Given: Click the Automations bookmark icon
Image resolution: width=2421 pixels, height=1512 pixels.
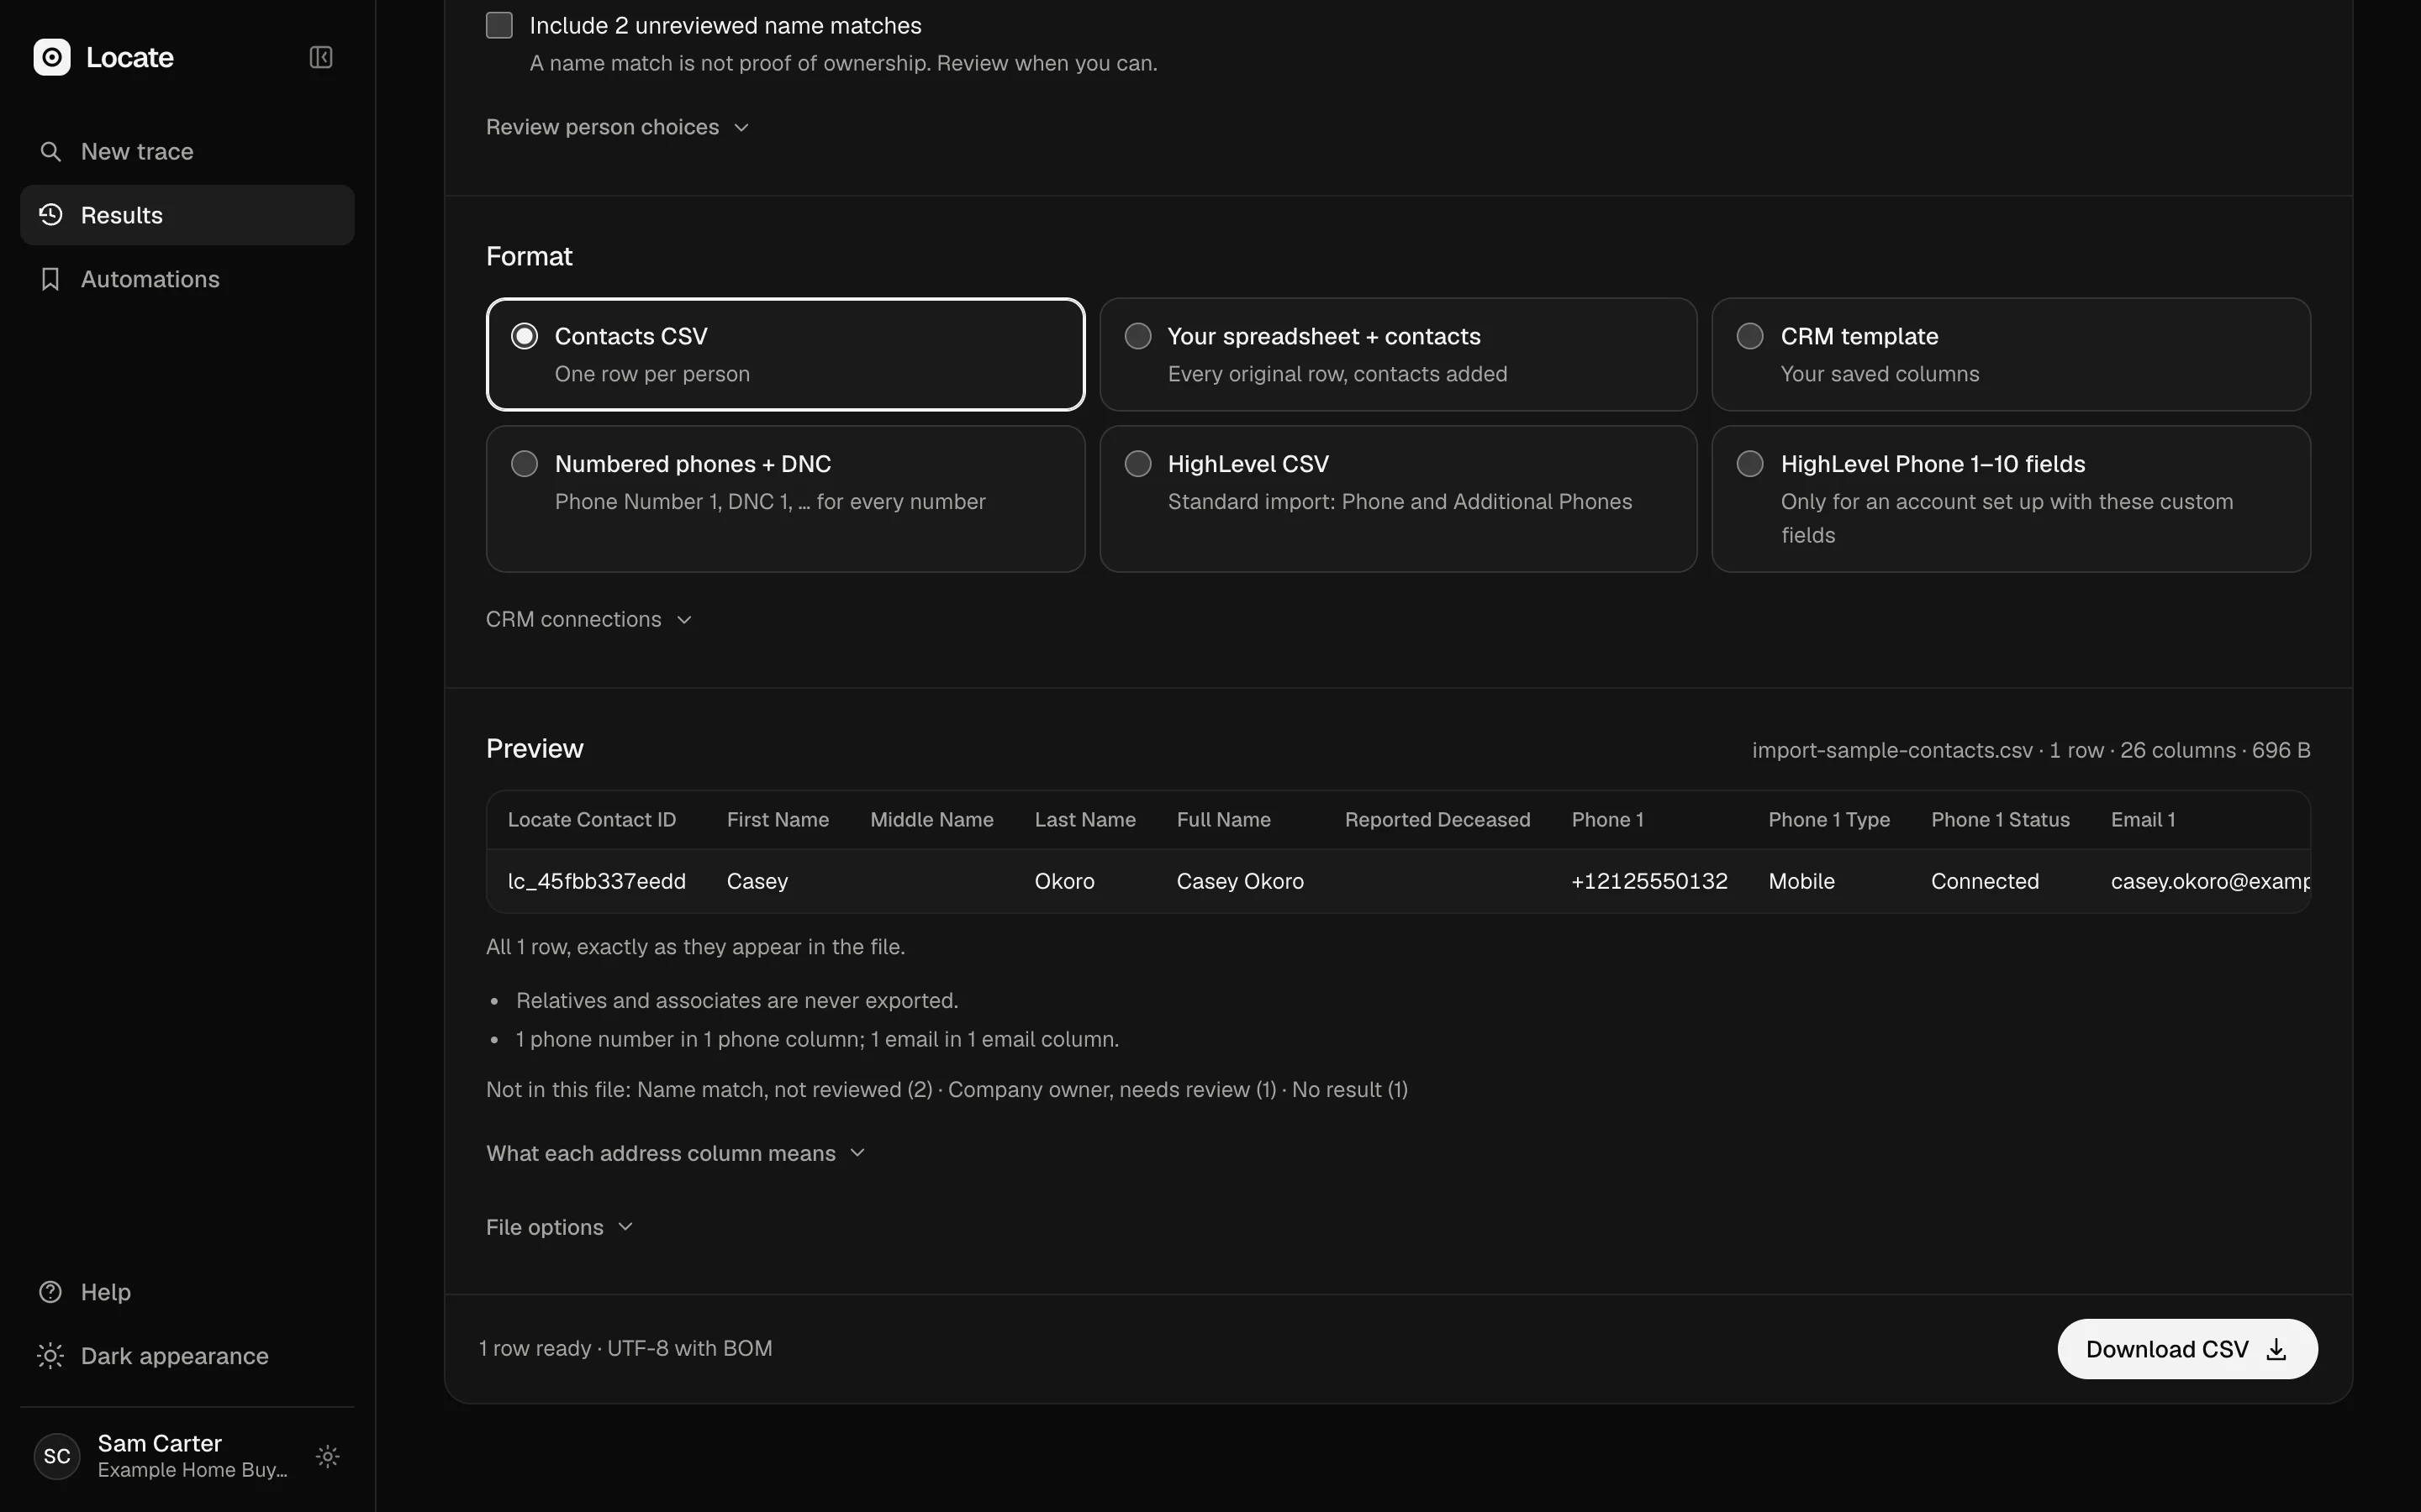Looking at the screenshot, I should pos(50,279).
